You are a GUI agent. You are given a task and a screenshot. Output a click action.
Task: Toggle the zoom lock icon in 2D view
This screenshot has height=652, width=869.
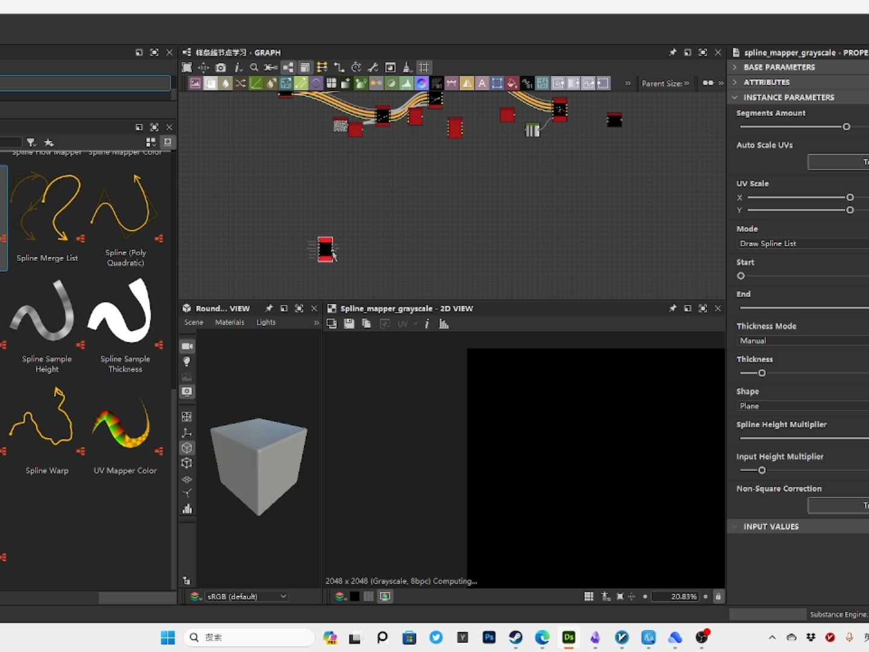pos(718,596)
